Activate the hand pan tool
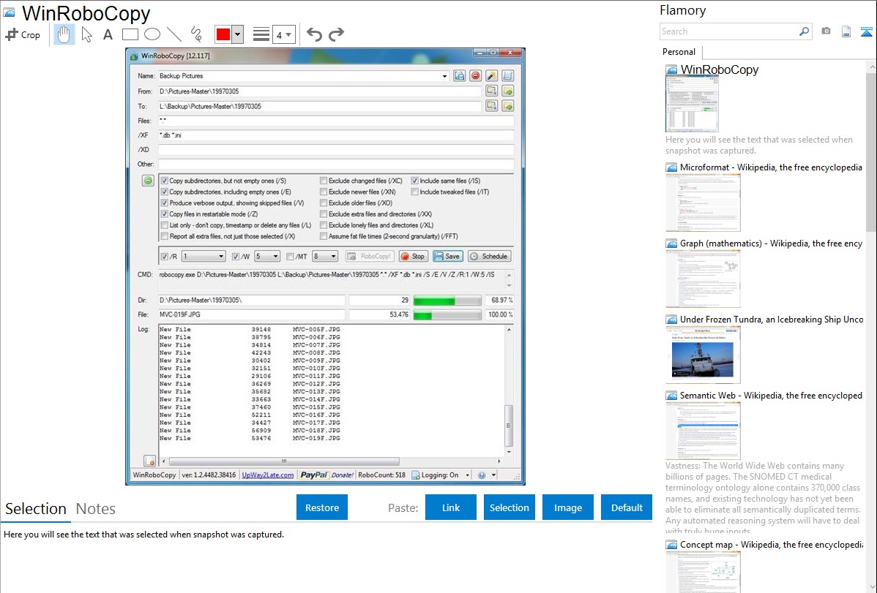This screenshot has height=593, width=877. [64, 34]
